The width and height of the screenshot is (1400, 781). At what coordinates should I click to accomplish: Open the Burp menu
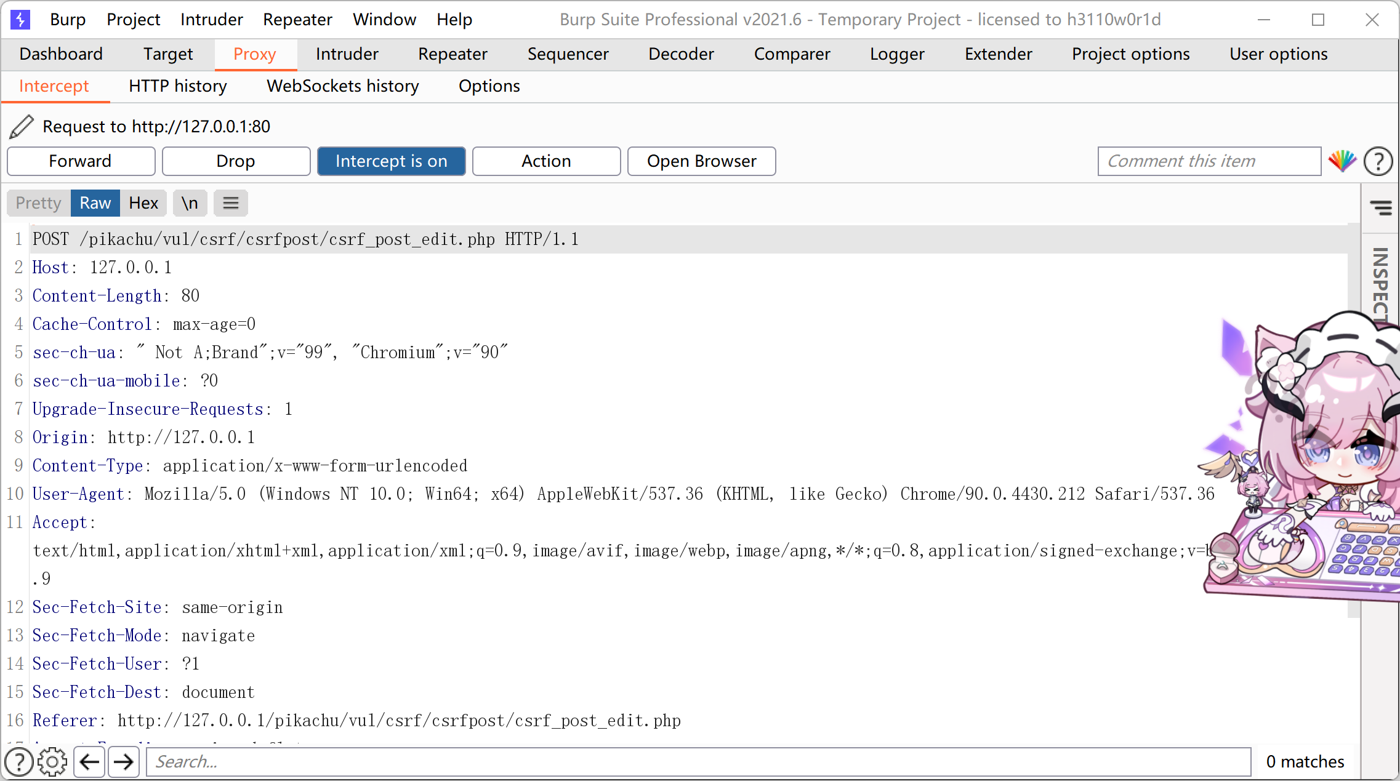68,20
